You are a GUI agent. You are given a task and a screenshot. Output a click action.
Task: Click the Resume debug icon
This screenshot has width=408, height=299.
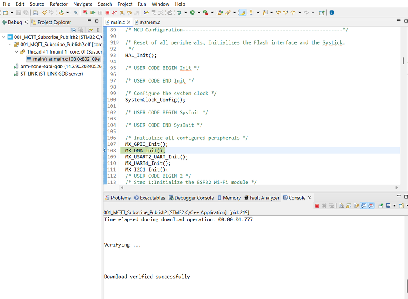click(93, 12)
